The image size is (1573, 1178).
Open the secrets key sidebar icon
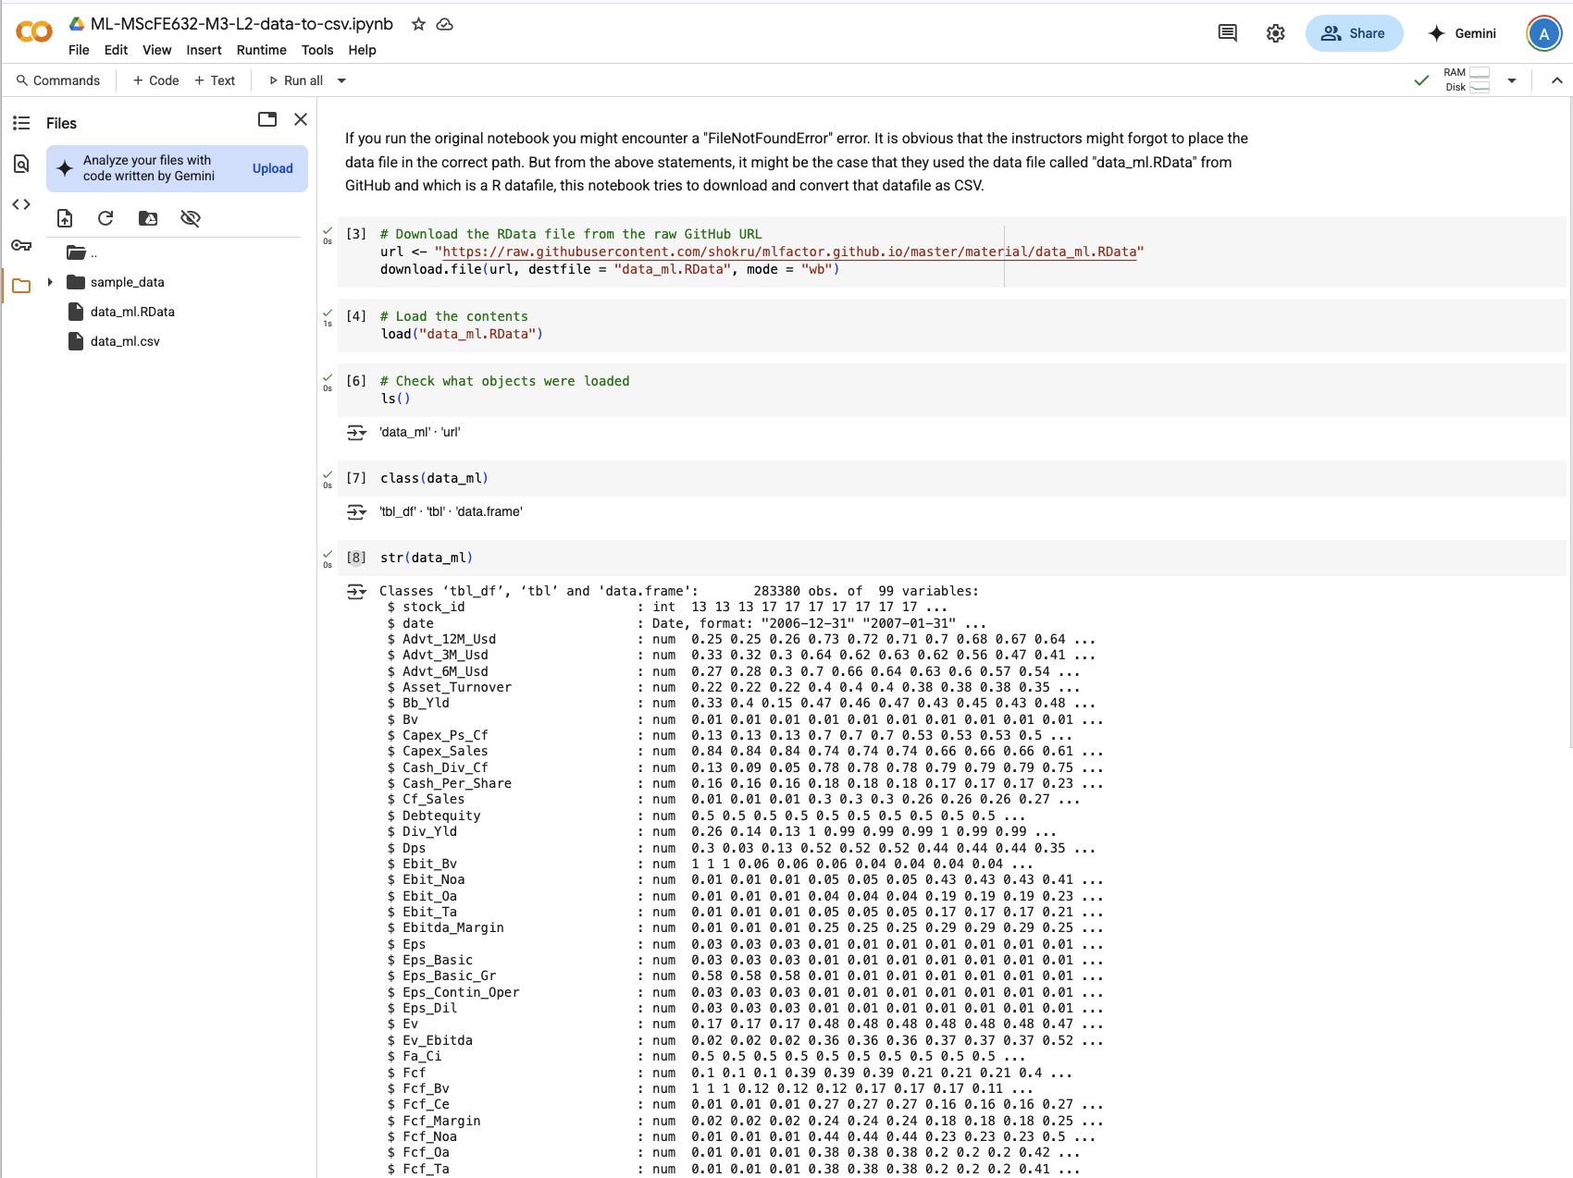point(21,245)
